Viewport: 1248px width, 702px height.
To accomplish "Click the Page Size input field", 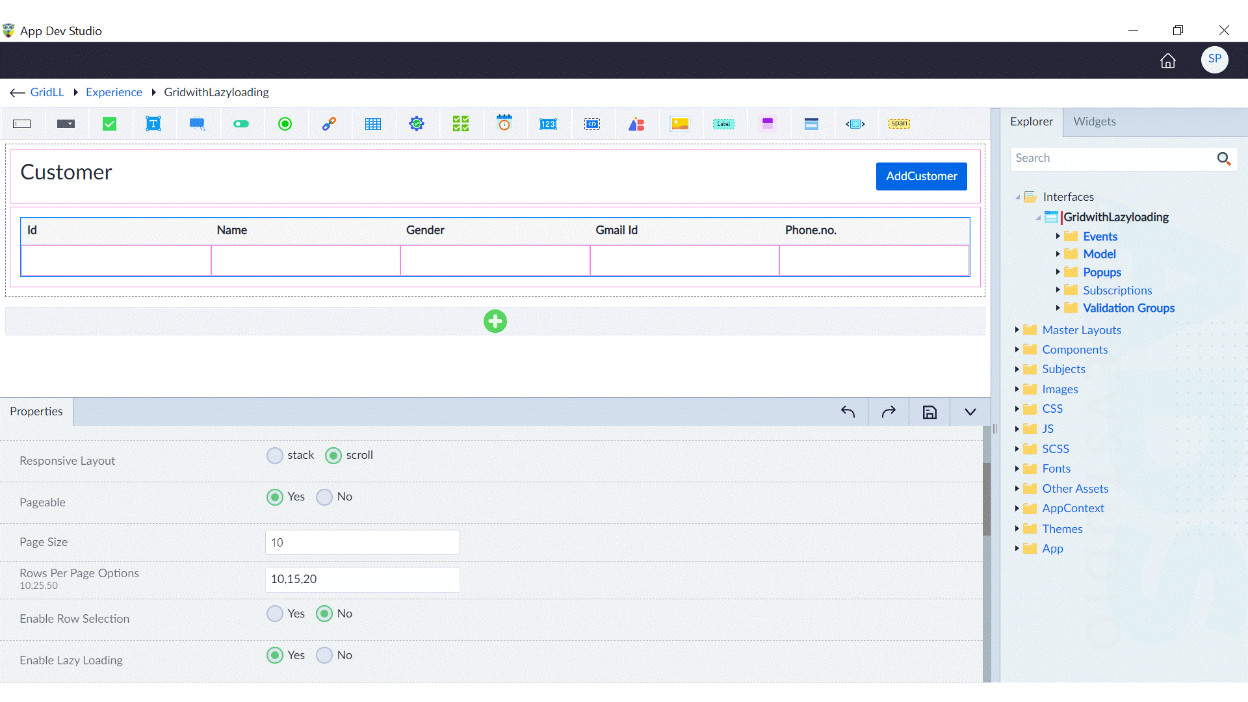I will [x=362, y=542].
